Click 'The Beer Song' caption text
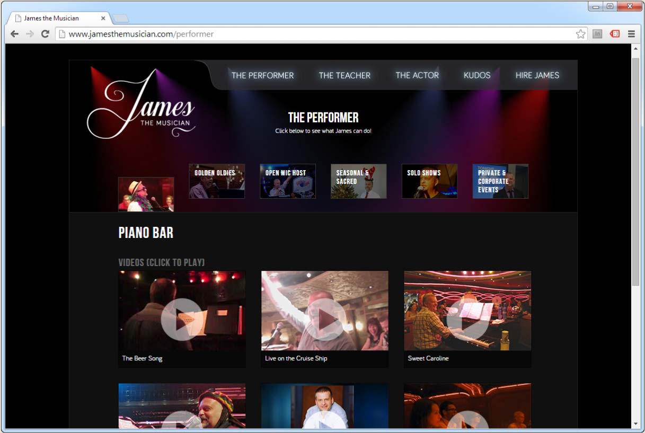645x433 pixels. tap(142, 358)
